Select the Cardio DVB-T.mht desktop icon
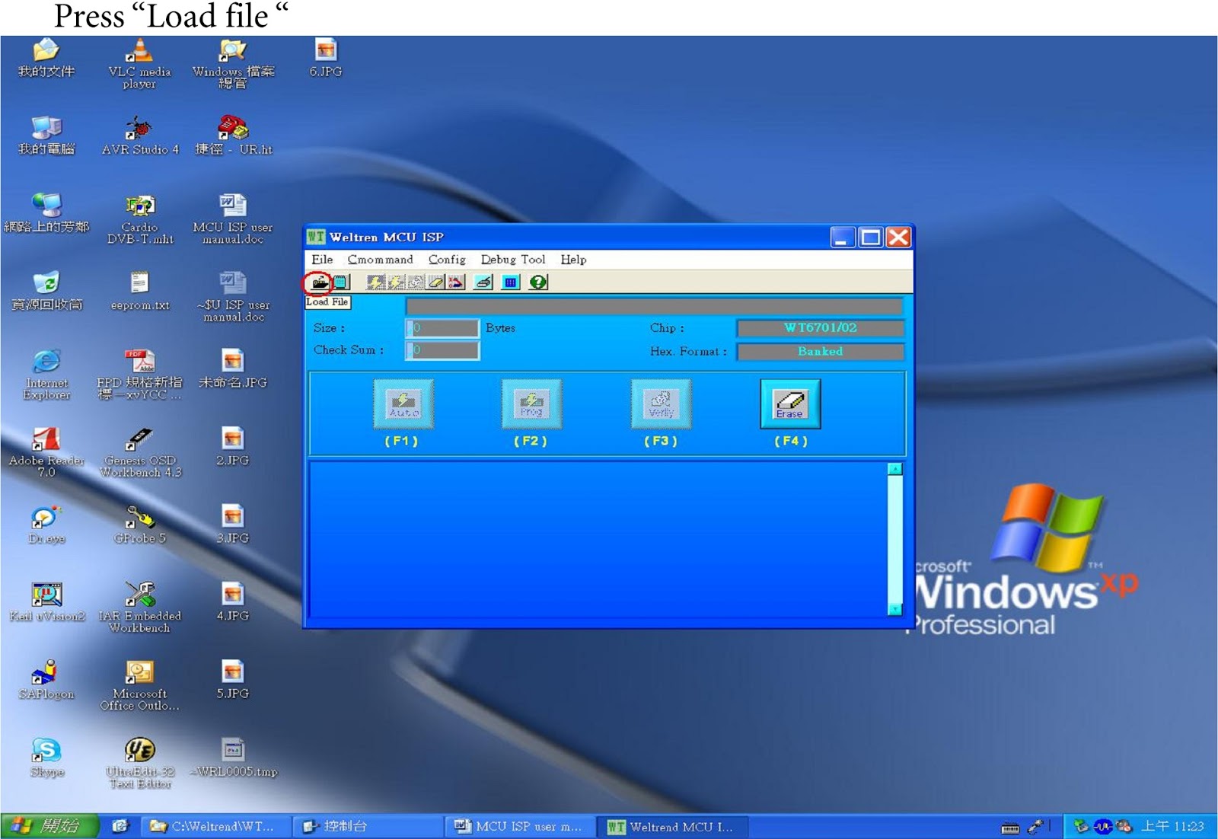 [140, 219]
